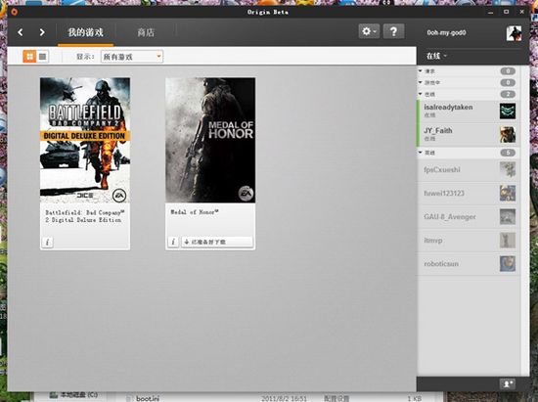The width and height of the screenshot is (538, 402).
Task: Open info for Medal of Honor
Action: point(173,242)
